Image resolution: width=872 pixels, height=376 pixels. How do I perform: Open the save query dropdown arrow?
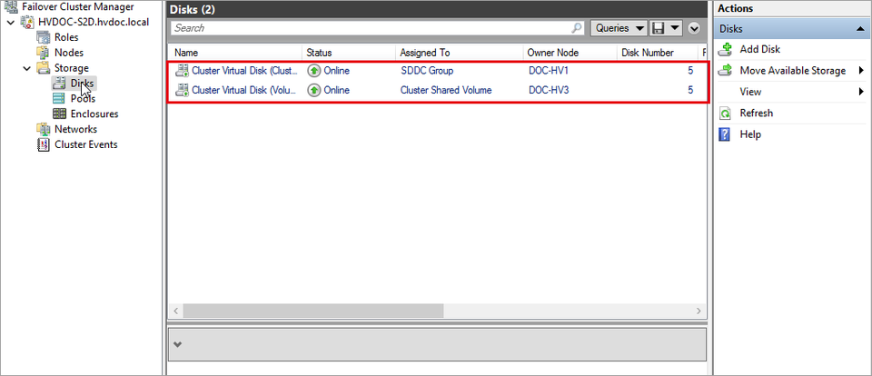click(675, 28)
